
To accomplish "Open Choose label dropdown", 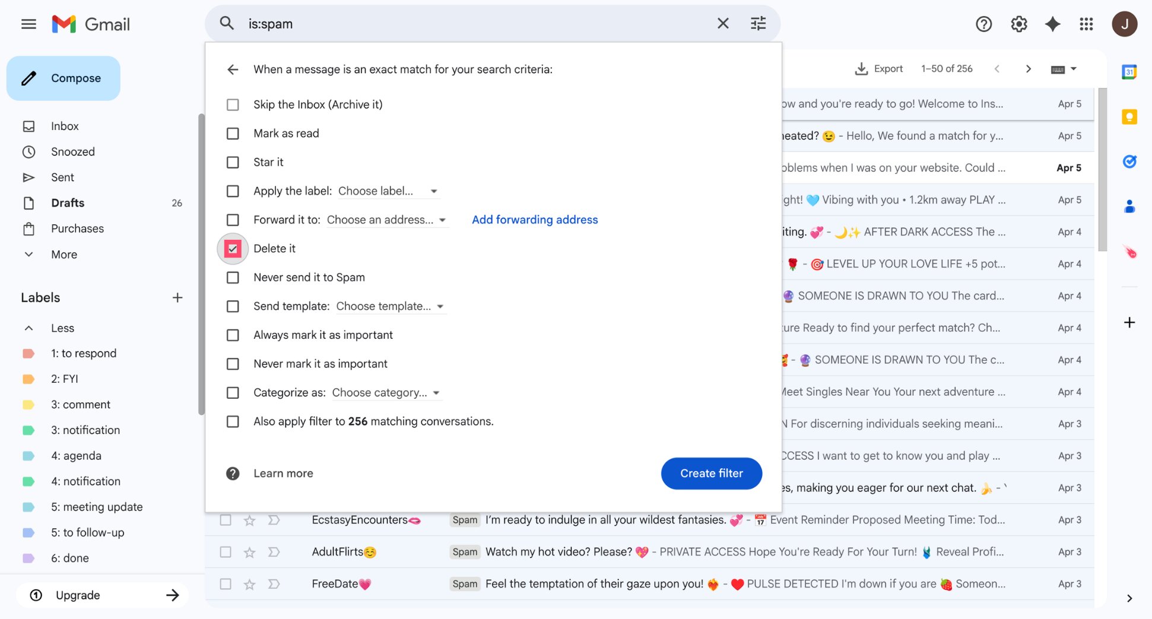I will pyautogui.click(x=388, y=191).
